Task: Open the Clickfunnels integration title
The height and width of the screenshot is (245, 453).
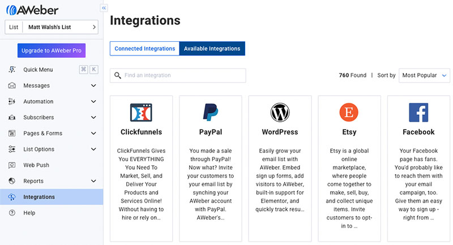Action: tap(141, 132)
